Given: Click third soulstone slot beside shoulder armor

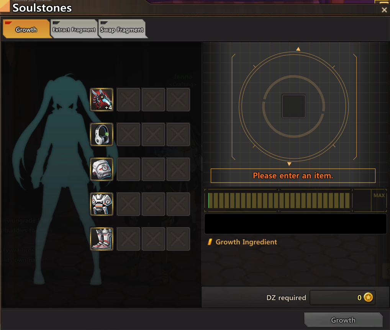Looking at the screenshot, I should pyautogui.click(x=178, y=169).
